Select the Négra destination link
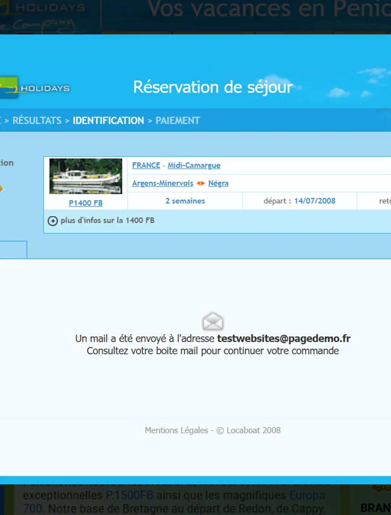The width and height of the screenshot is (391, 515). (218, 183)
